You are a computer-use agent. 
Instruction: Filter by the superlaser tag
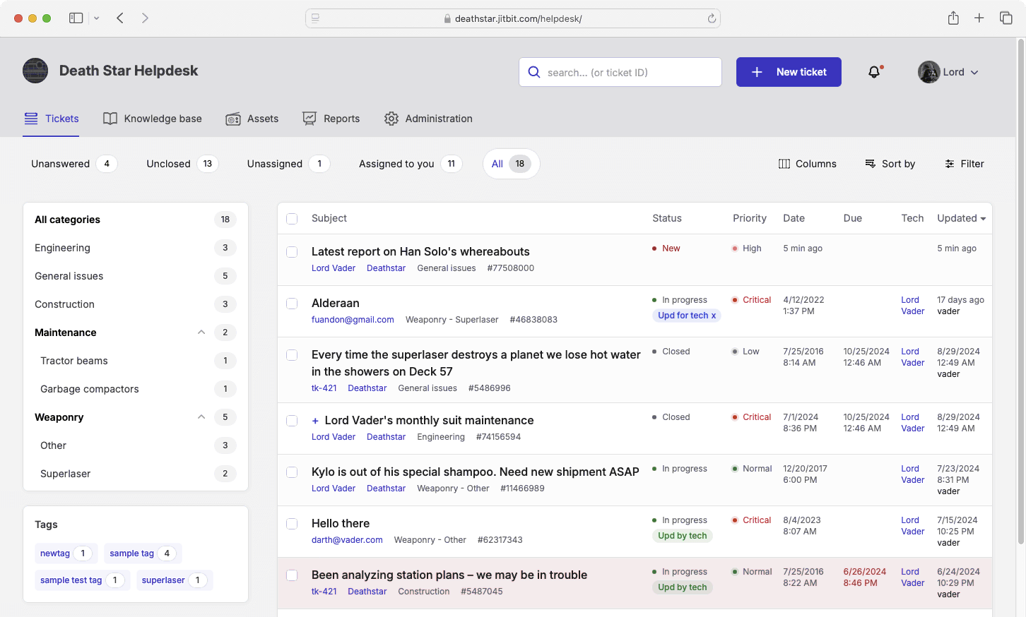[x=174, y=580]
